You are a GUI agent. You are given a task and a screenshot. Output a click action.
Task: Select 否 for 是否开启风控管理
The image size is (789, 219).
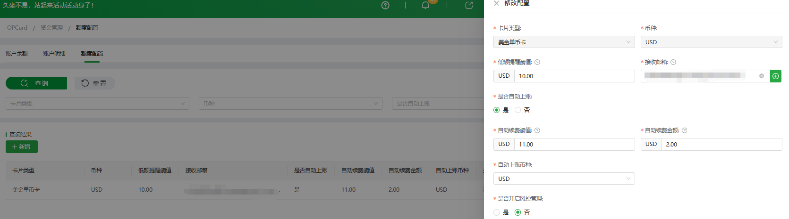518,212
